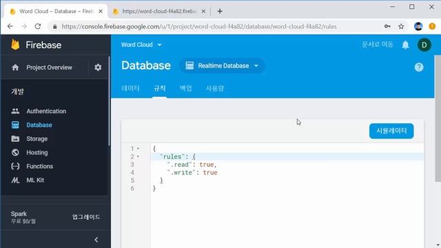Open Storage in the sidebar
441x248 pixels.
coord(37,138)
